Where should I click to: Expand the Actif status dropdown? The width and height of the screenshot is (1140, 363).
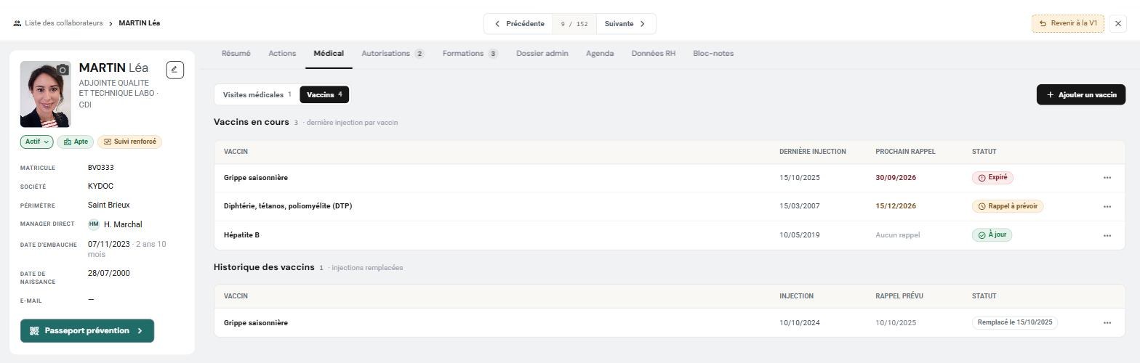point(37,142)
